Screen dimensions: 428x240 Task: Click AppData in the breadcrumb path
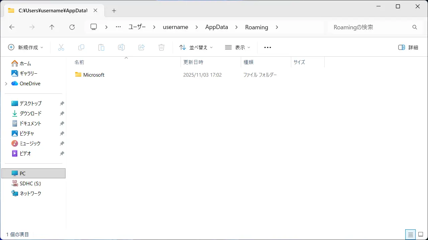pos(216,27)
